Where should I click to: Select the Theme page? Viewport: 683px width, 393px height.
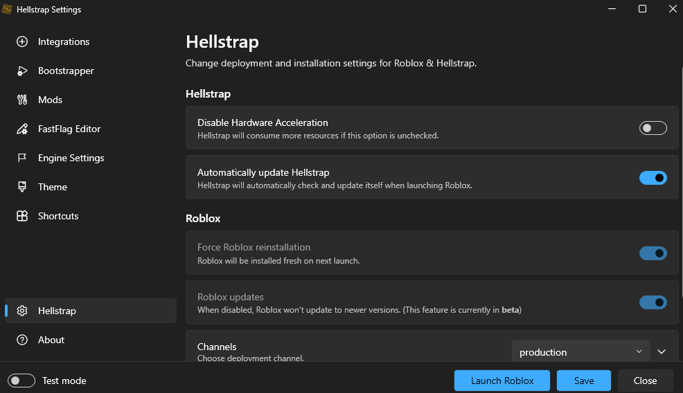click(x=91, y=187)
